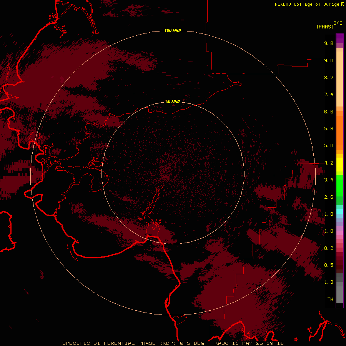Pick the cyan segment of the color bar
The width and height of the screenshot is (346, 346).
[x=339, y=211]
